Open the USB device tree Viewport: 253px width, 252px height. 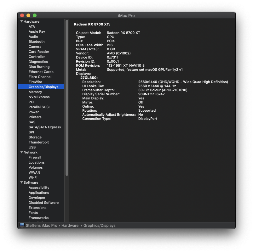click(x=32, y=147)
